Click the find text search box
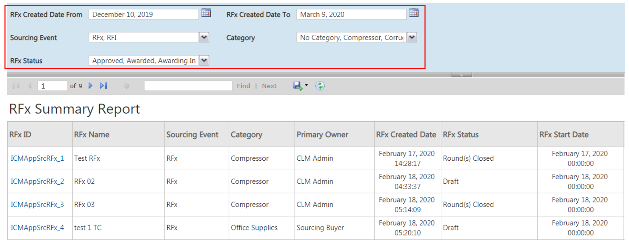629x240 pixels. (x=188, y=86)
